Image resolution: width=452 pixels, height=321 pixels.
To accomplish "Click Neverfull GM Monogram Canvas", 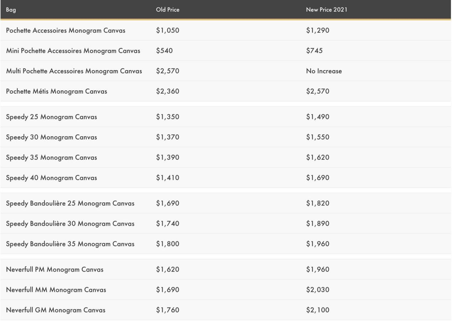I will (x=56, y=310).
